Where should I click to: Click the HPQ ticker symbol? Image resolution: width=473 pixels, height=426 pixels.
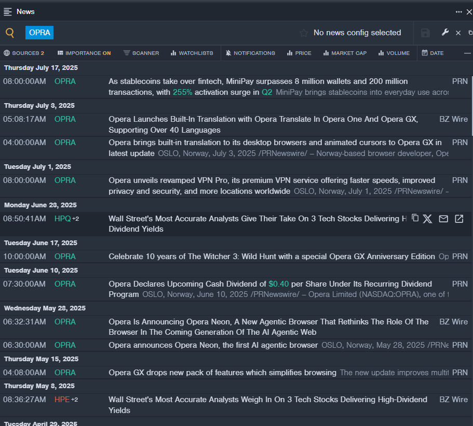click(62, 219)
